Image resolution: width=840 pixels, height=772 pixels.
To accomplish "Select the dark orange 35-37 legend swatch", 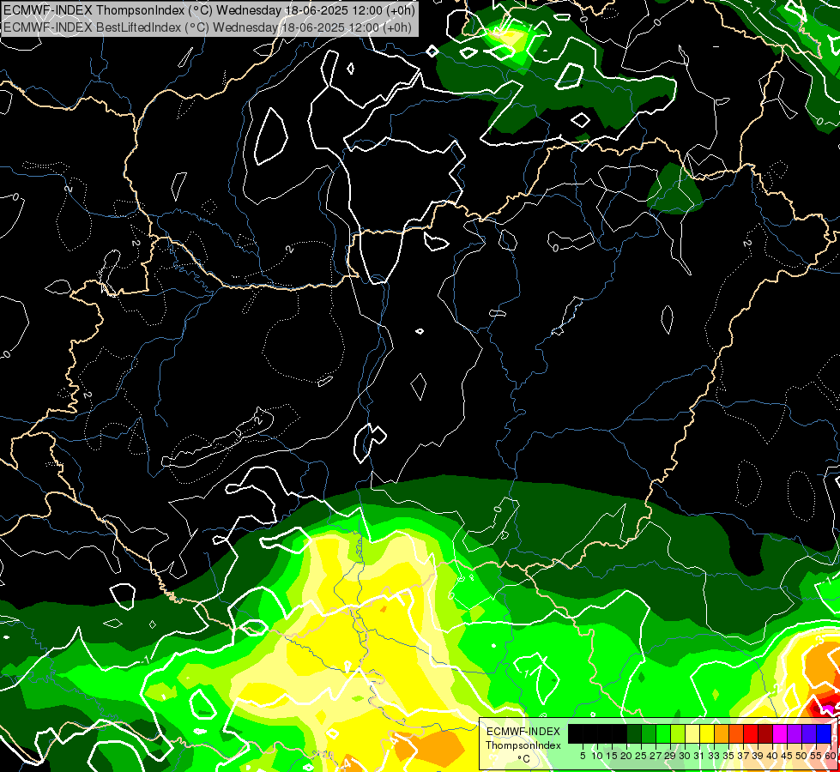I will (x=736, y=734).
